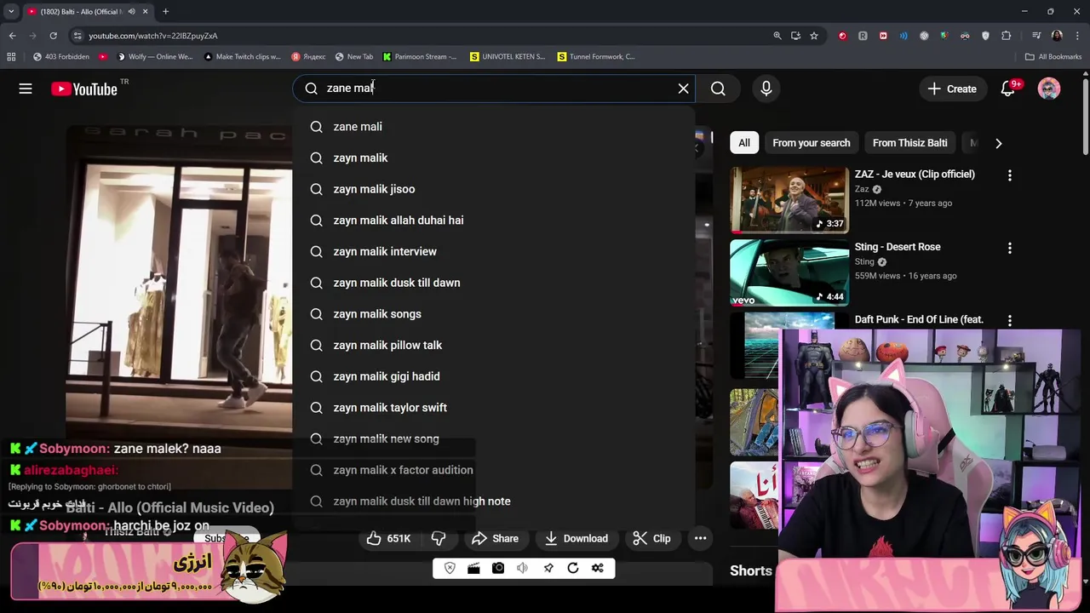The image size is (1090, 613).
Task: Open Sting - Desert Rose thumbnail
Action: point(789,272)
